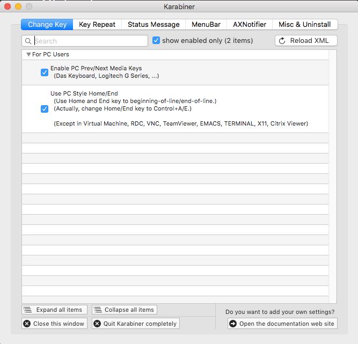
Task: Open the documentation web site
Action: (282, 324)
